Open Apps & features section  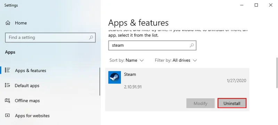(x=31, y=70)
